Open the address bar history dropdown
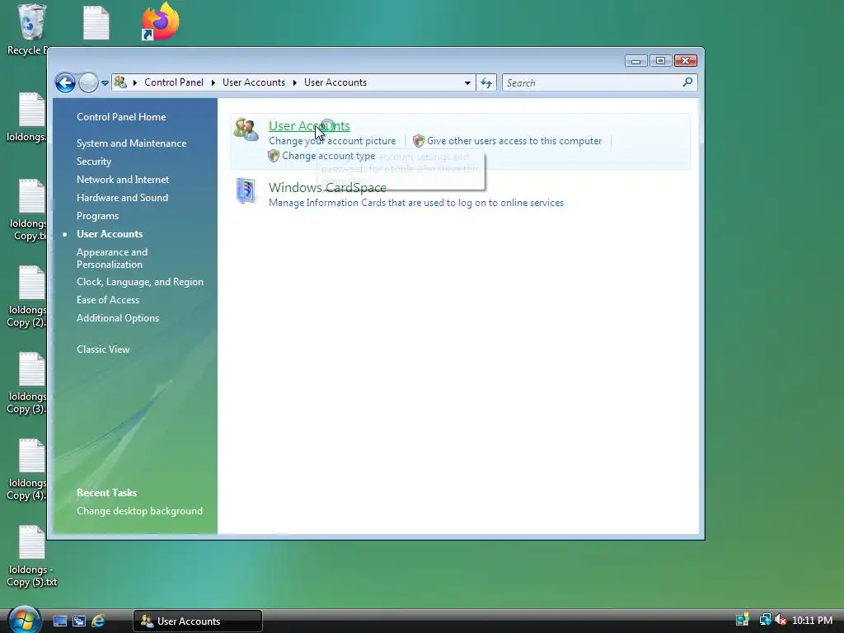844x633 pixels. [x=467, y=83]
